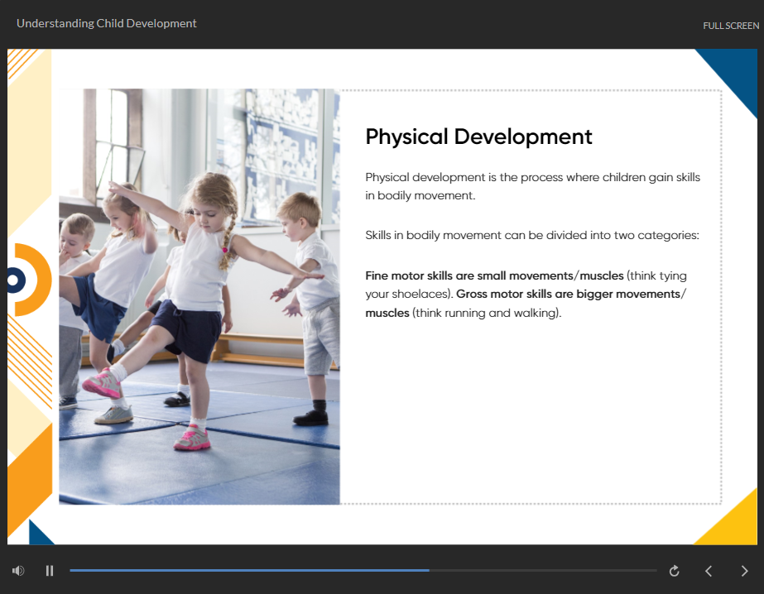Go to the previous slide
The height and width of the screenshot is (594, 764).
point(709,571)
